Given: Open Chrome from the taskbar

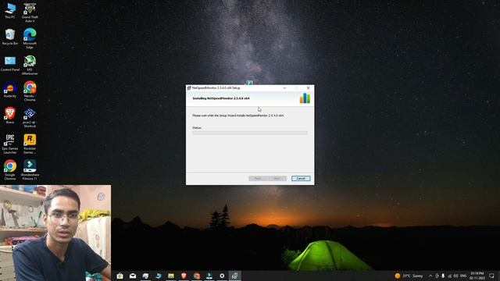Looking at the screenshot, I should coord(196,276).
